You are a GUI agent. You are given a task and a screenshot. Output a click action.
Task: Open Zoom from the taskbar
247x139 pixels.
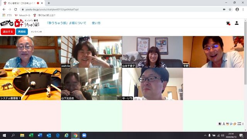(84, 136)
